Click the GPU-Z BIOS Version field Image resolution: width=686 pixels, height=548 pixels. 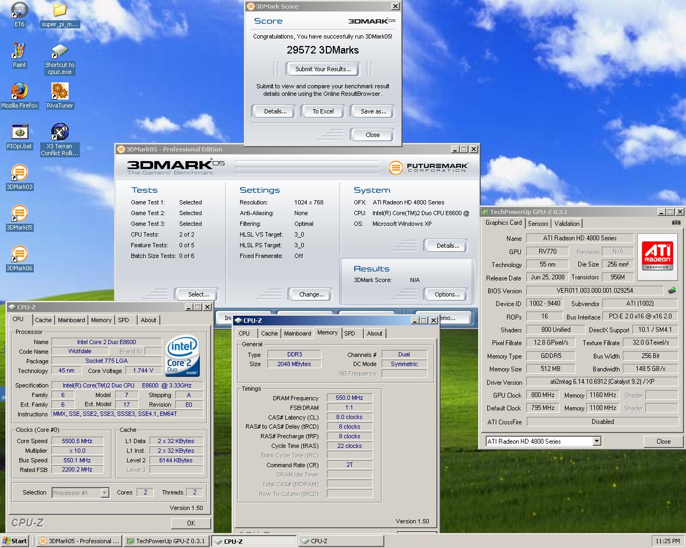pyautogui.click(x=595, y=291)
